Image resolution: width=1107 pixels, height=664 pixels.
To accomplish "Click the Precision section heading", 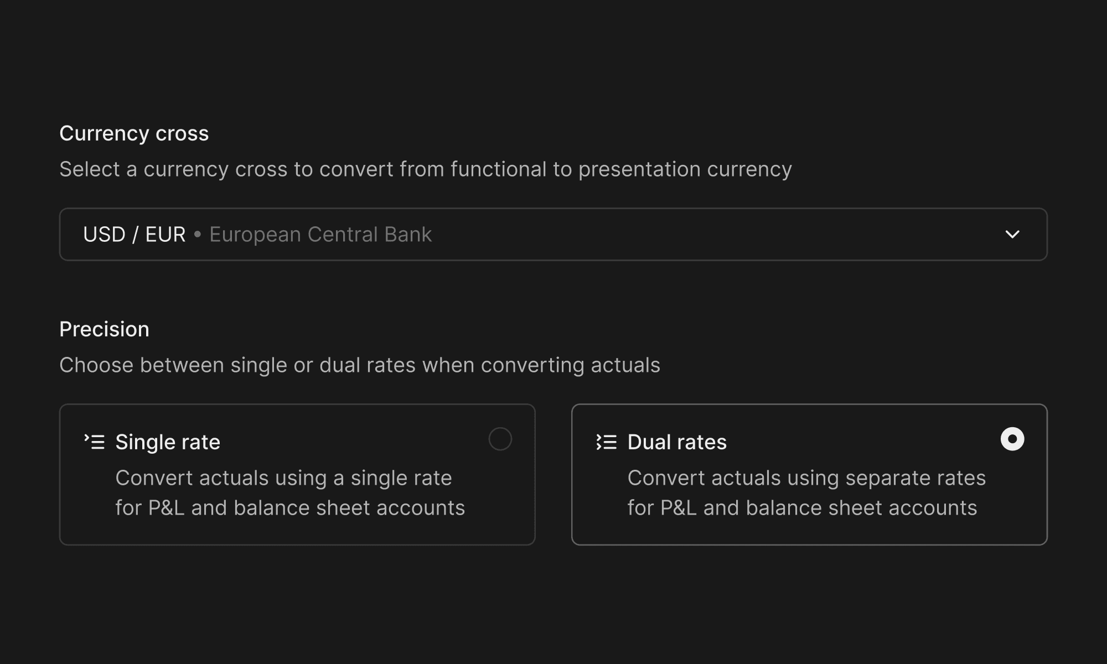I will click(x=105, y=329).
